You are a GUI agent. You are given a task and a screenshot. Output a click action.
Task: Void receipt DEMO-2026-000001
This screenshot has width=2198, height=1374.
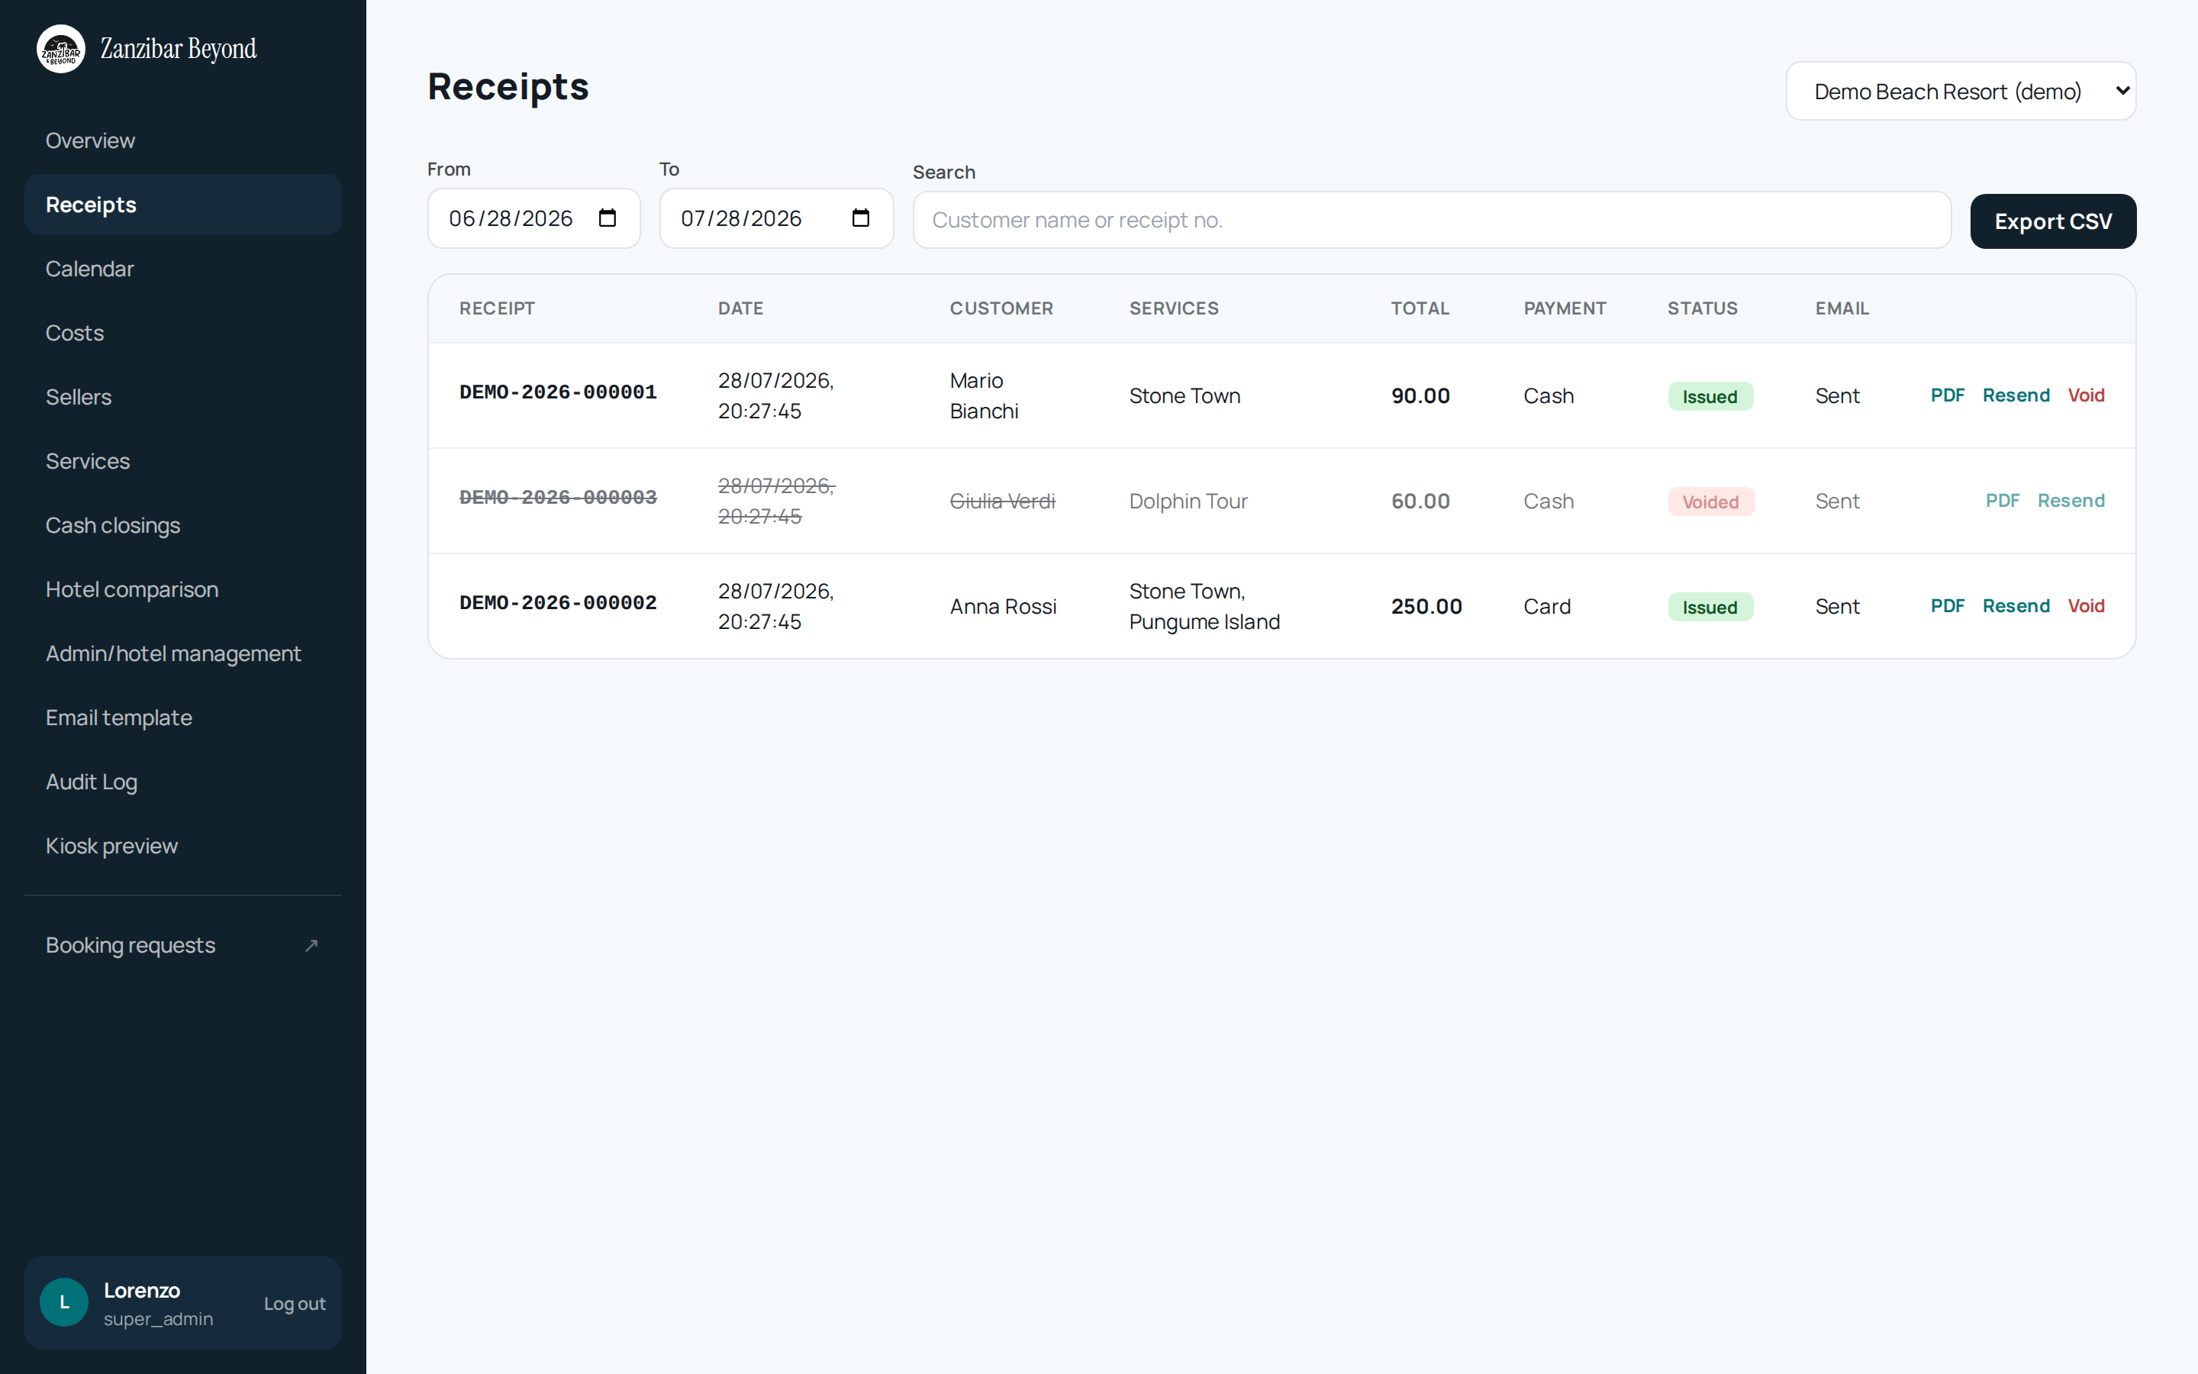[x=2085, y=395]
